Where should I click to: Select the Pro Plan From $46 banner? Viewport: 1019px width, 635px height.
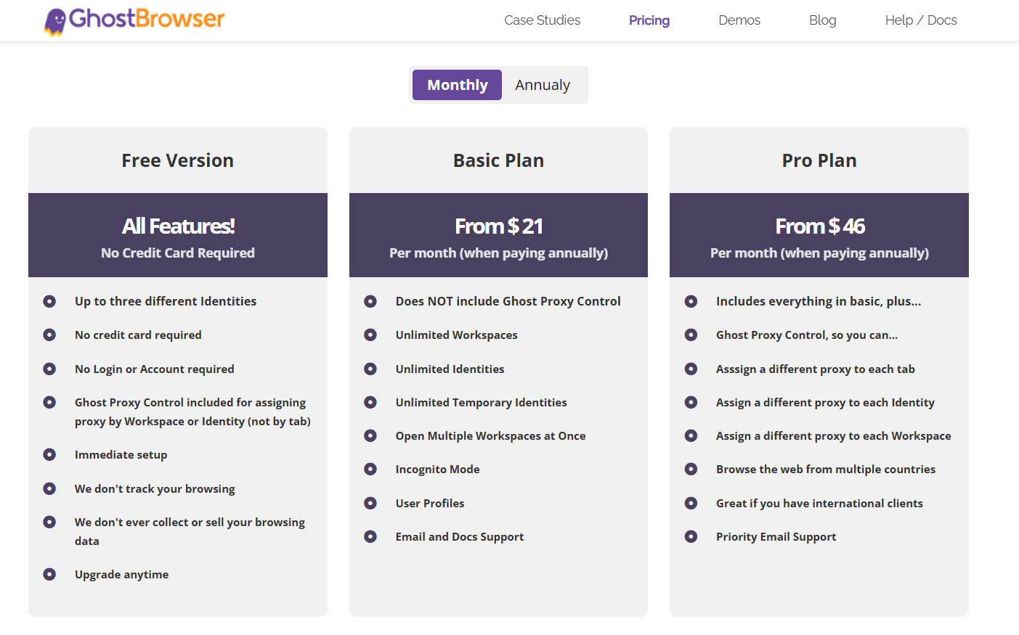pos(819,235)
